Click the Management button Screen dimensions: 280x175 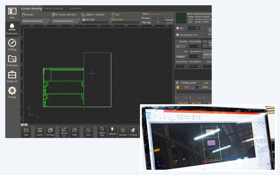[x=169, y=21]
